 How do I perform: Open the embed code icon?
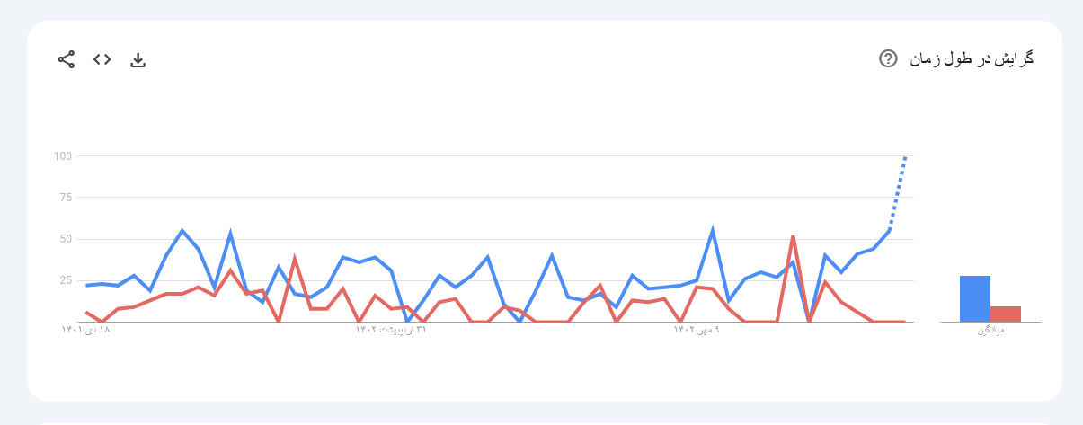coord(102,60)
